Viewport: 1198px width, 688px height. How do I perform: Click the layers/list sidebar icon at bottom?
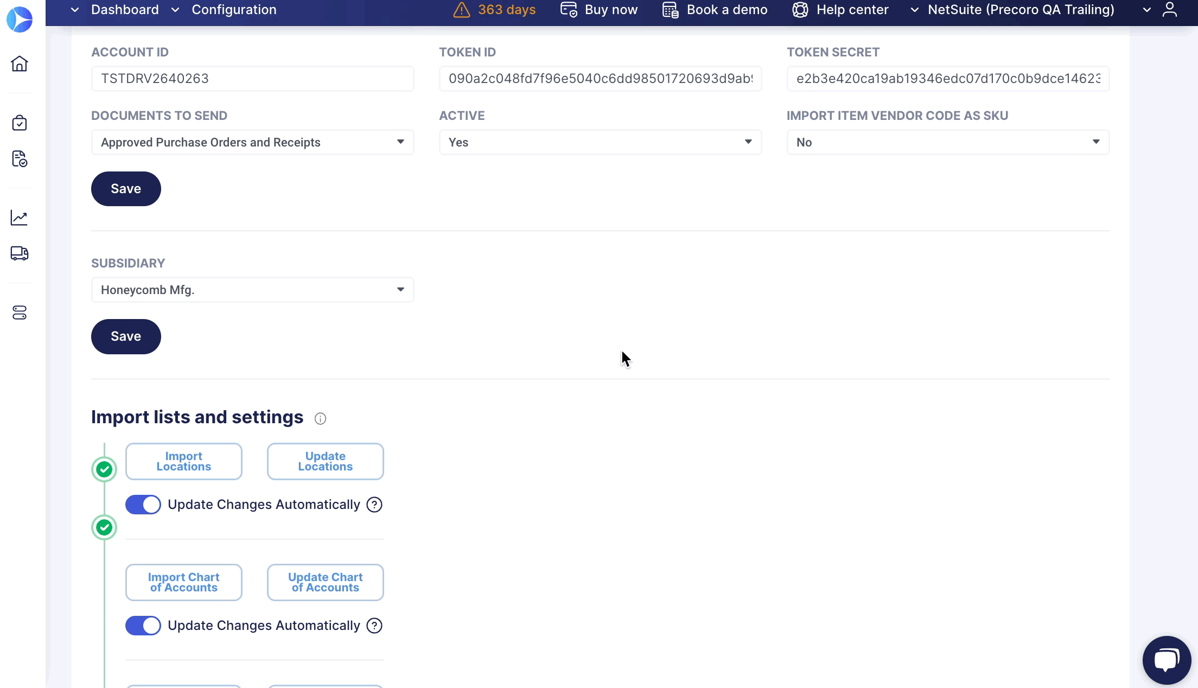tap(20, 313)
